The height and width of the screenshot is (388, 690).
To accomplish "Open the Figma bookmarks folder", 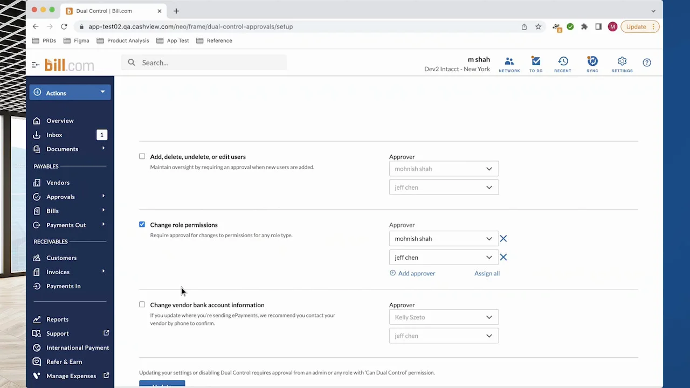I will pos(76,40).
